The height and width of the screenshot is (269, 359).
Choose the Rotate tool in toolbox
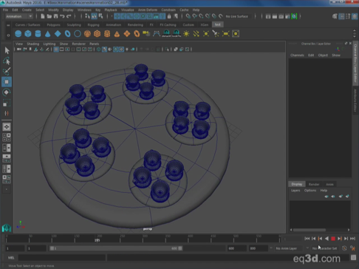(7, 92)
